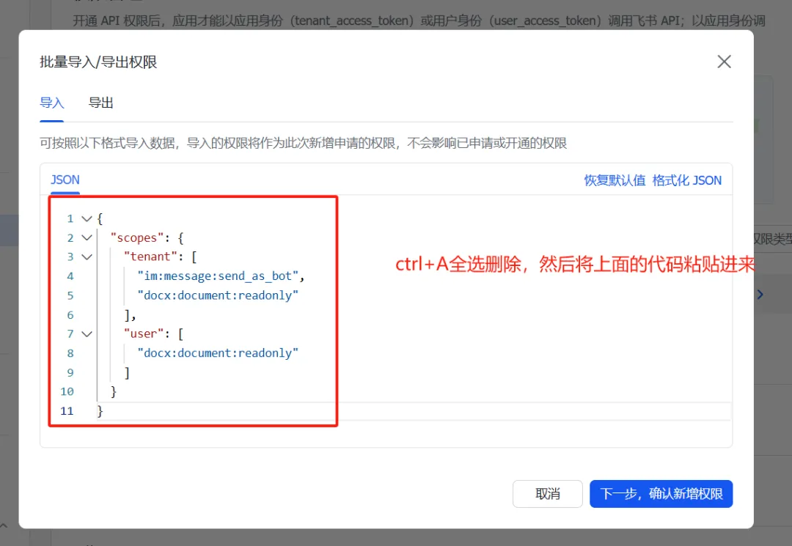Place cursor at closing brace on line 11
Screen dimensions: 792x546
(x=100, y=411)
